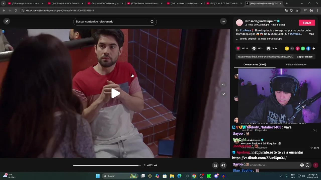Open a new browser tab
The height and width of the screenshot is (180, 321).
point(287,3)
